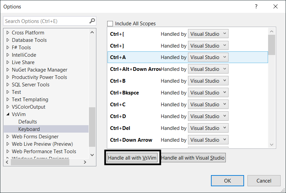Image resolution: width=286 pixels, height=193 pixels.
Task: Expand the Live Share node
Action: pyautogui.click(x=8, y=62)
